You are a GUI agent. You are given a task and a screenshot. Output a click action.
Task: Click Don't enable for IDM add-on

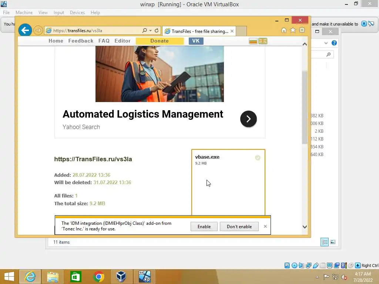tap(239, 227)
